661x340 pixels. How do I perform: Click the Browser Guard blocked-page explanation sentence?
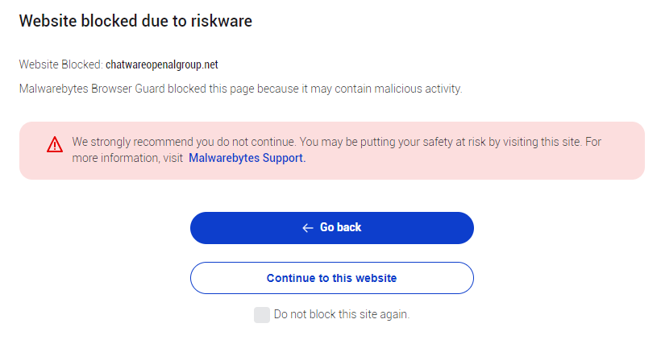240,89
